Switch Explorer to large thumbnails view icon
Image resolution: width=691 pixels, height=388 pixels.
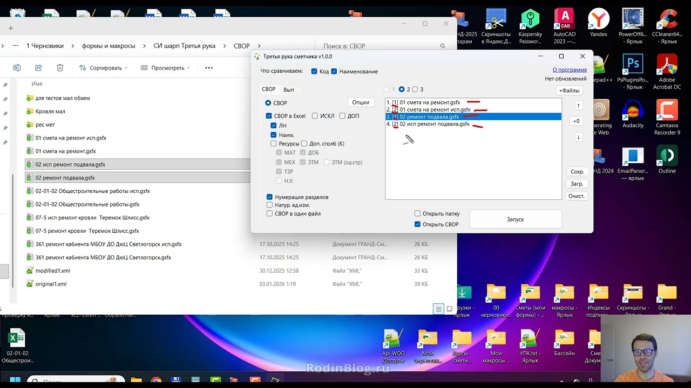450,309
